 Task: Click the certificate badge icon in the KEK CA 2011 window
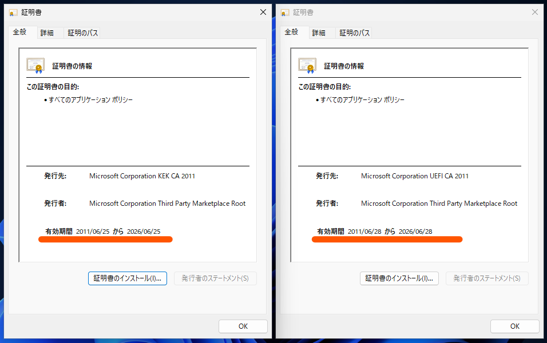[35, 66]
